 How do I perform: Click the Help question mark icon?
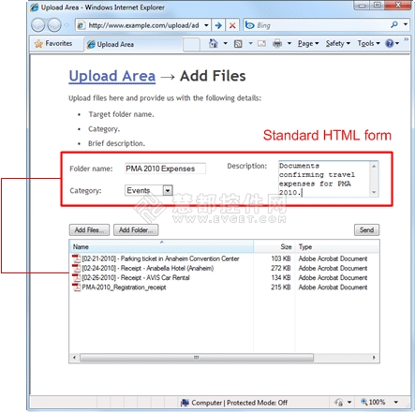390,43
